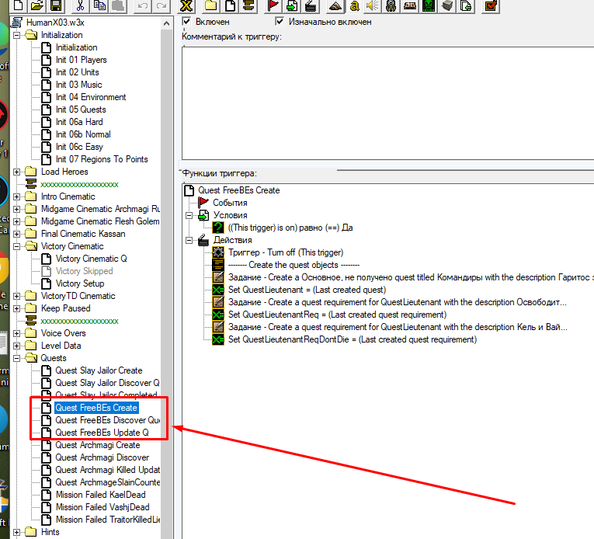Click the Paste toolbar icon
Viewport: 594px width, 539px height.
(118, 5)
